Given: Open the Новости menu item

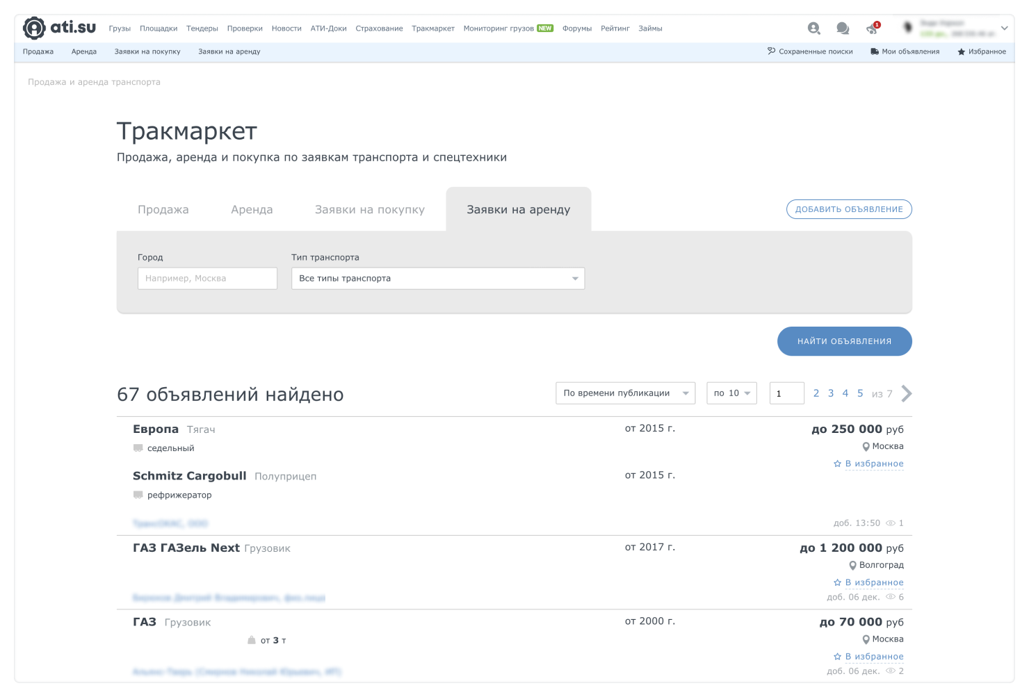Looking at the screenshot, I should tap(286, 28).
